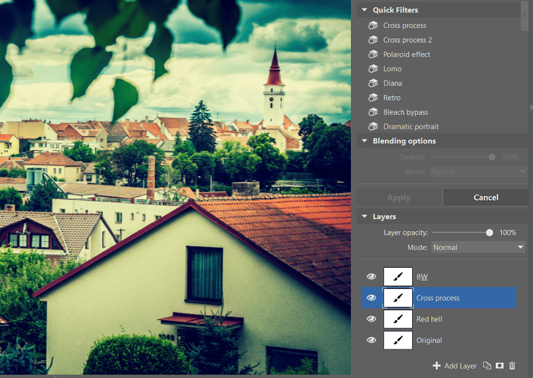The width and height of the screenshot is (533, 378).
Task: Hide the Original layer
Action: [x=372, y=341]
